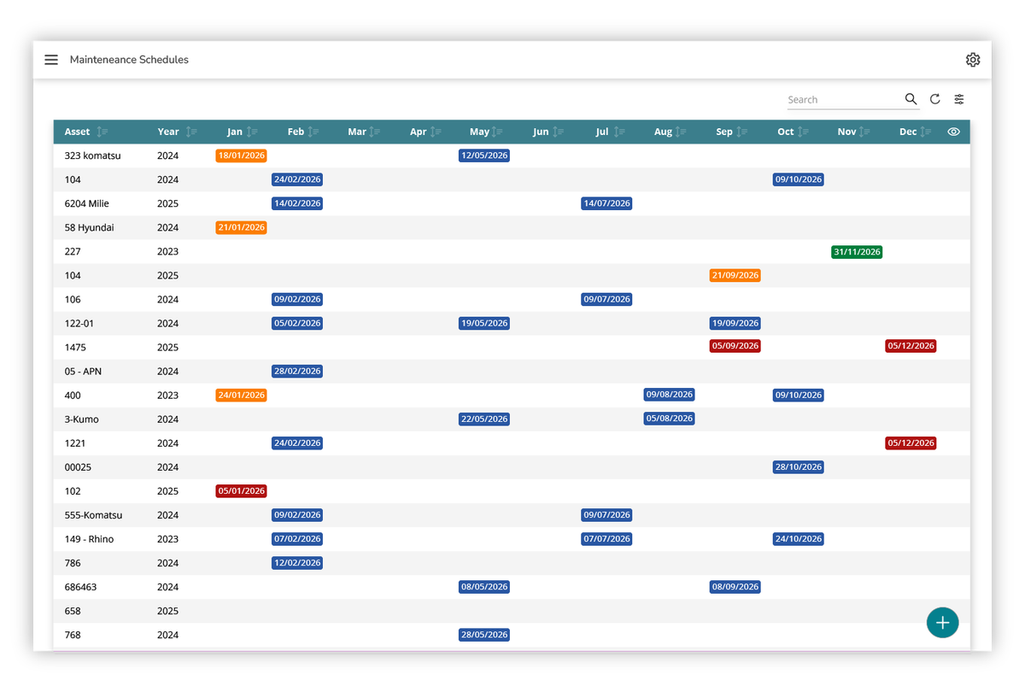This screenshot has width=1025, height=692.
Task: Add a new schedule with plus button
Action: click(943, 623)
